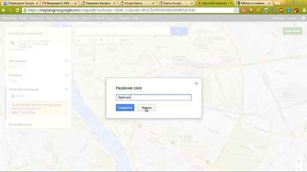Open the Adblock Plus extension icon

point(281,10)
